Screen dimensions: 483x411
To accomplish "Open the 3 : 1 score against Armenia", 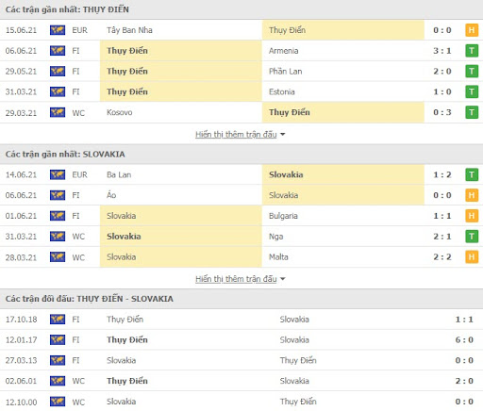I will click(x=442, y=51).
